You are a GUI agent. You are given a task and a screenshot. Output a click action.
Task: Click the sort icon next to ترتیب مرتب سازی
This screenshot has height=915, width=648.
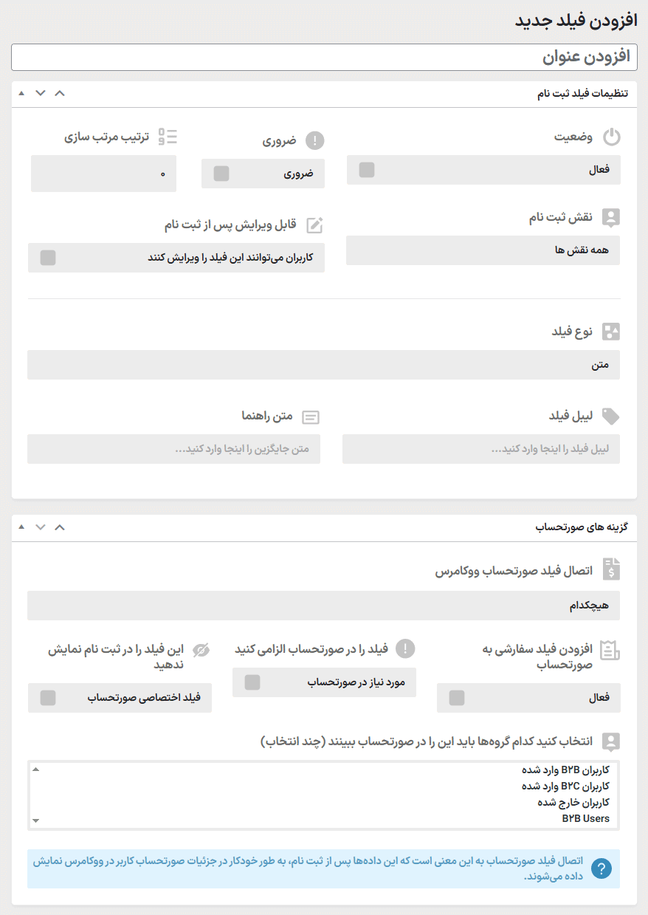167,136
